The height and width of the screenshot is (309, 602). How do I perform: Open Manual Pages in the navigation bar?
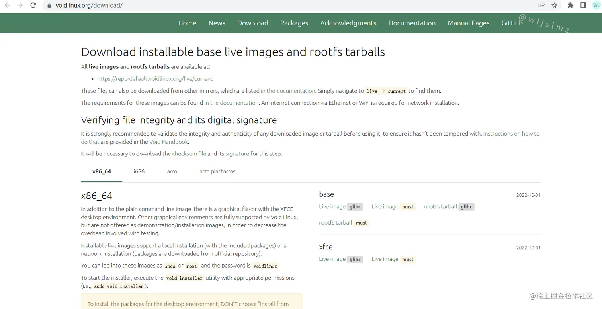click(x=469, y=23)
